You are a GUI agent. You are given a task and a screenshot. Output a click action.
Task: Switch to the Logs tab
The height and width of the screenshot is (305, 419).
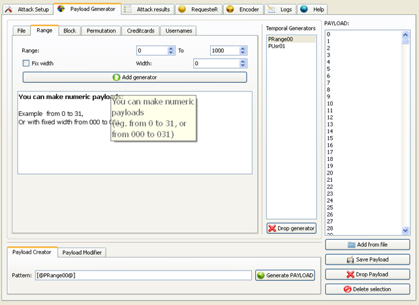(281, 9)
